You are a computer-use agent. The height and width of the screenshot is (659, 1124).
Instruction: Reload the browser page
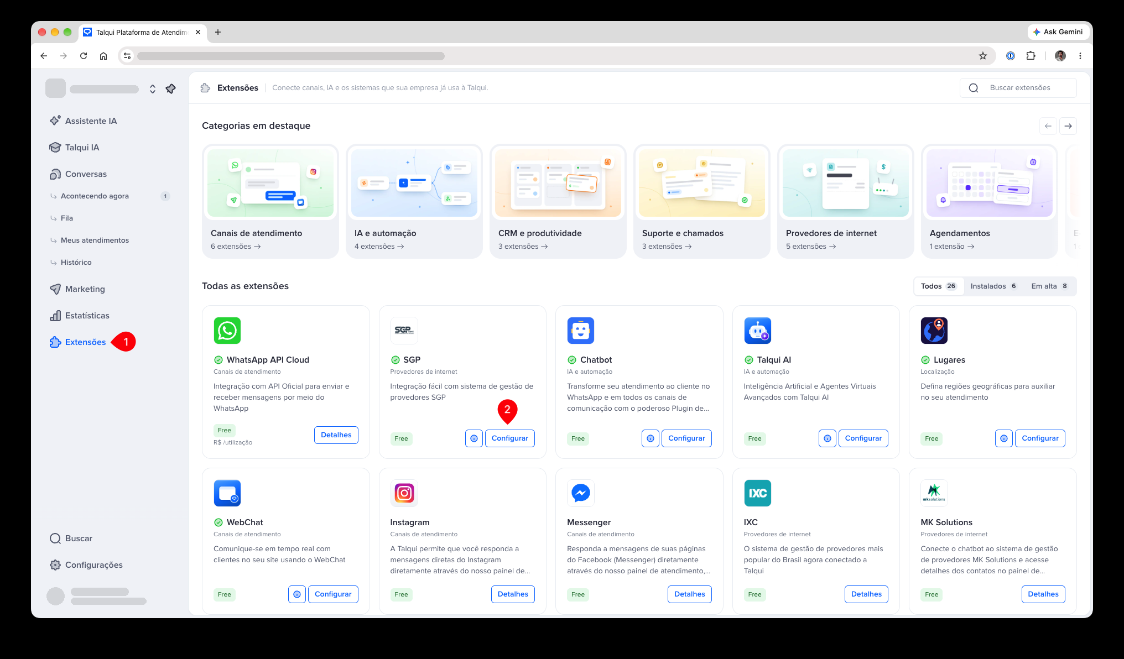tap(84, 56)
